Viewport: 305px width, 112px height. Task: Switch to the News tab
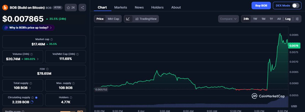[139, 7]
